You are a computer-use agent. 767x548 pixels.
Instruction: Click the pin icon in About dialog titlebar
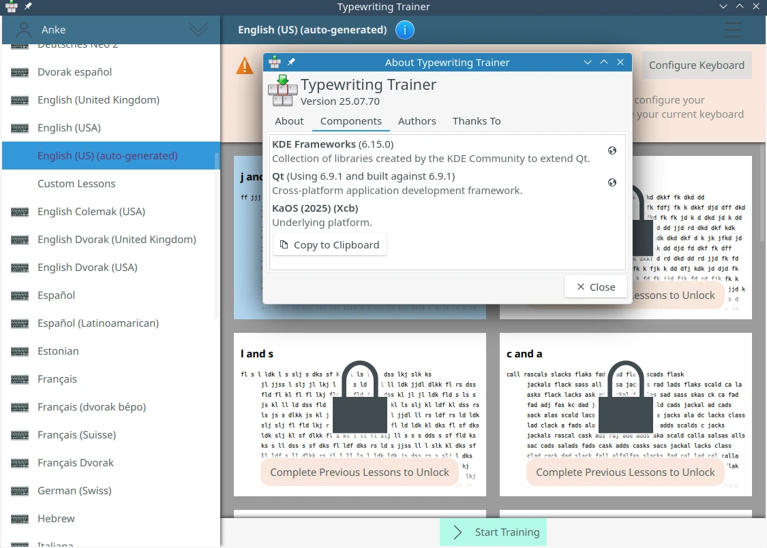pyautogui.click(x=291, y=63)
